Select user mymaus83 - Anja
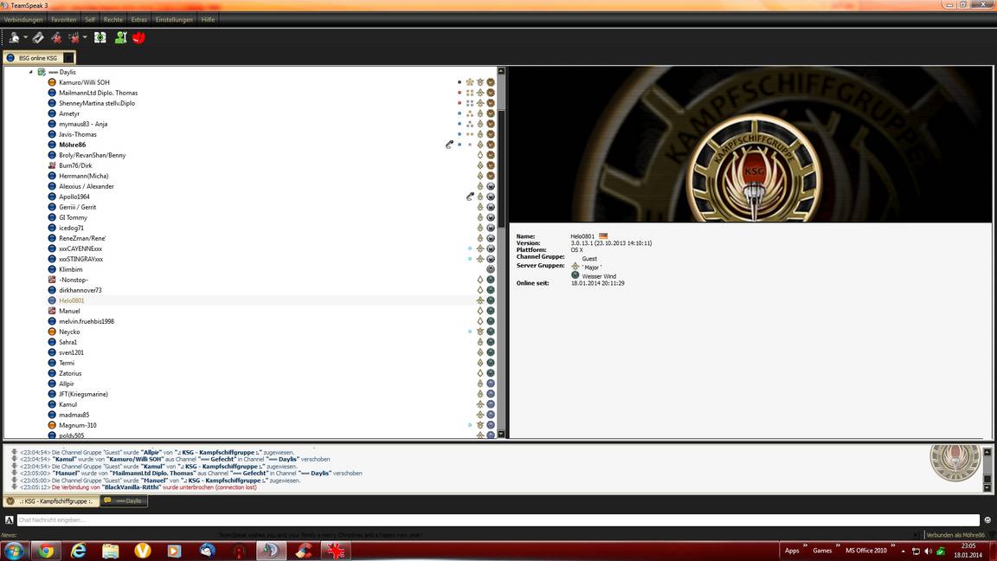 pos(83,124)
